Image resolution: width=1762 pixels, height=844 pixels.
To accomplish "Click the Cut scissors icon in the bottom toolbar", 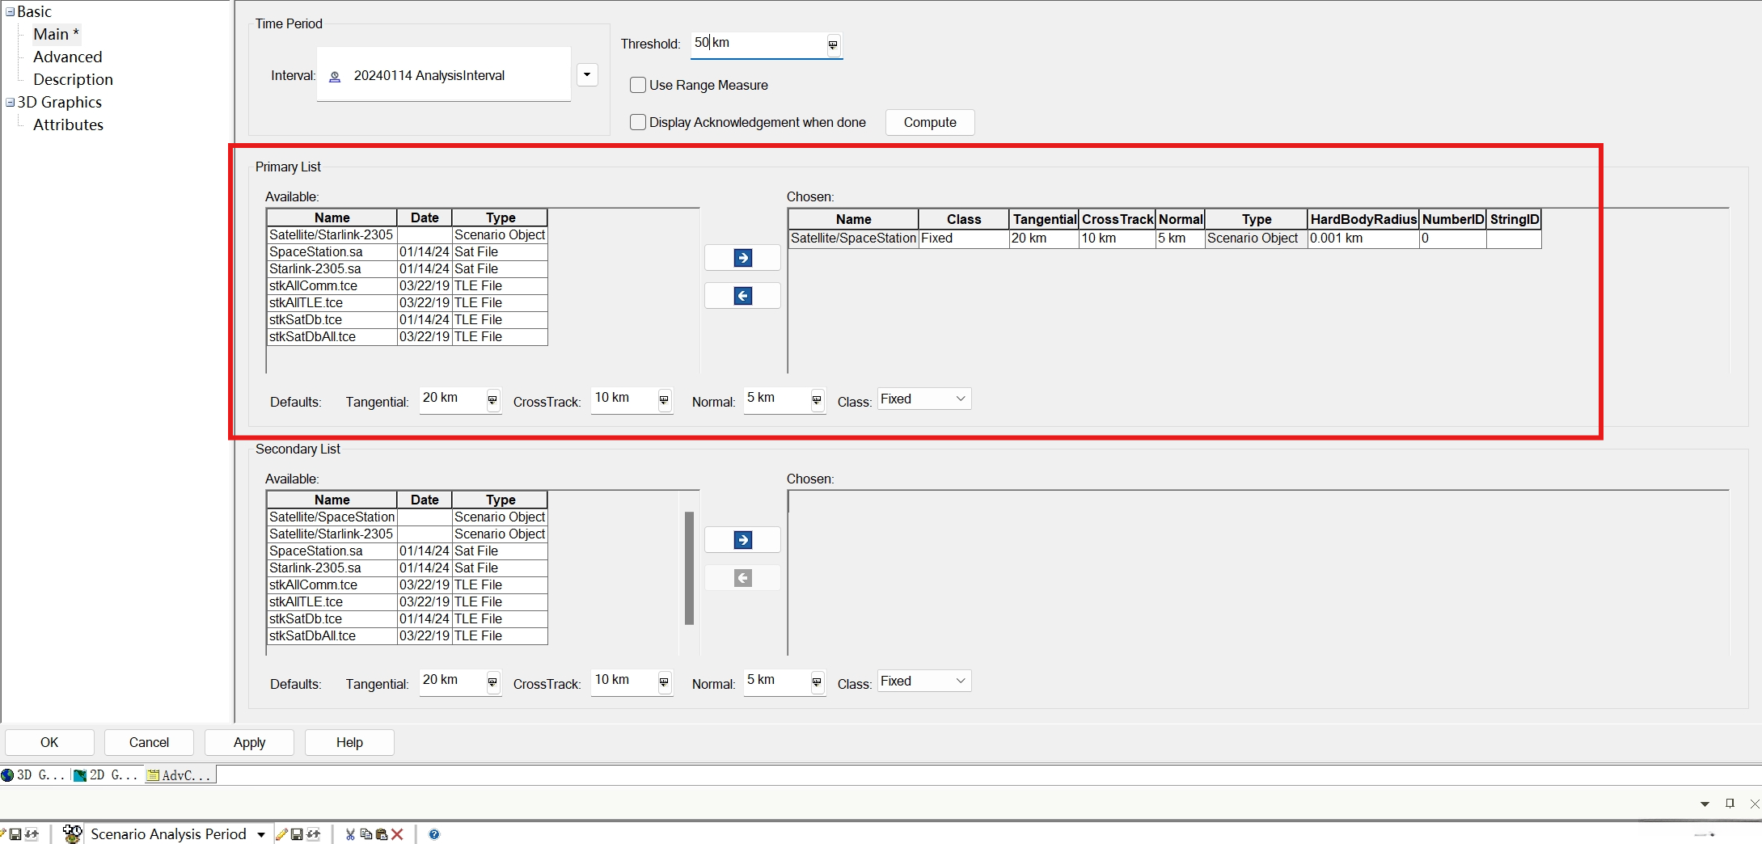I will pos(350,834).
